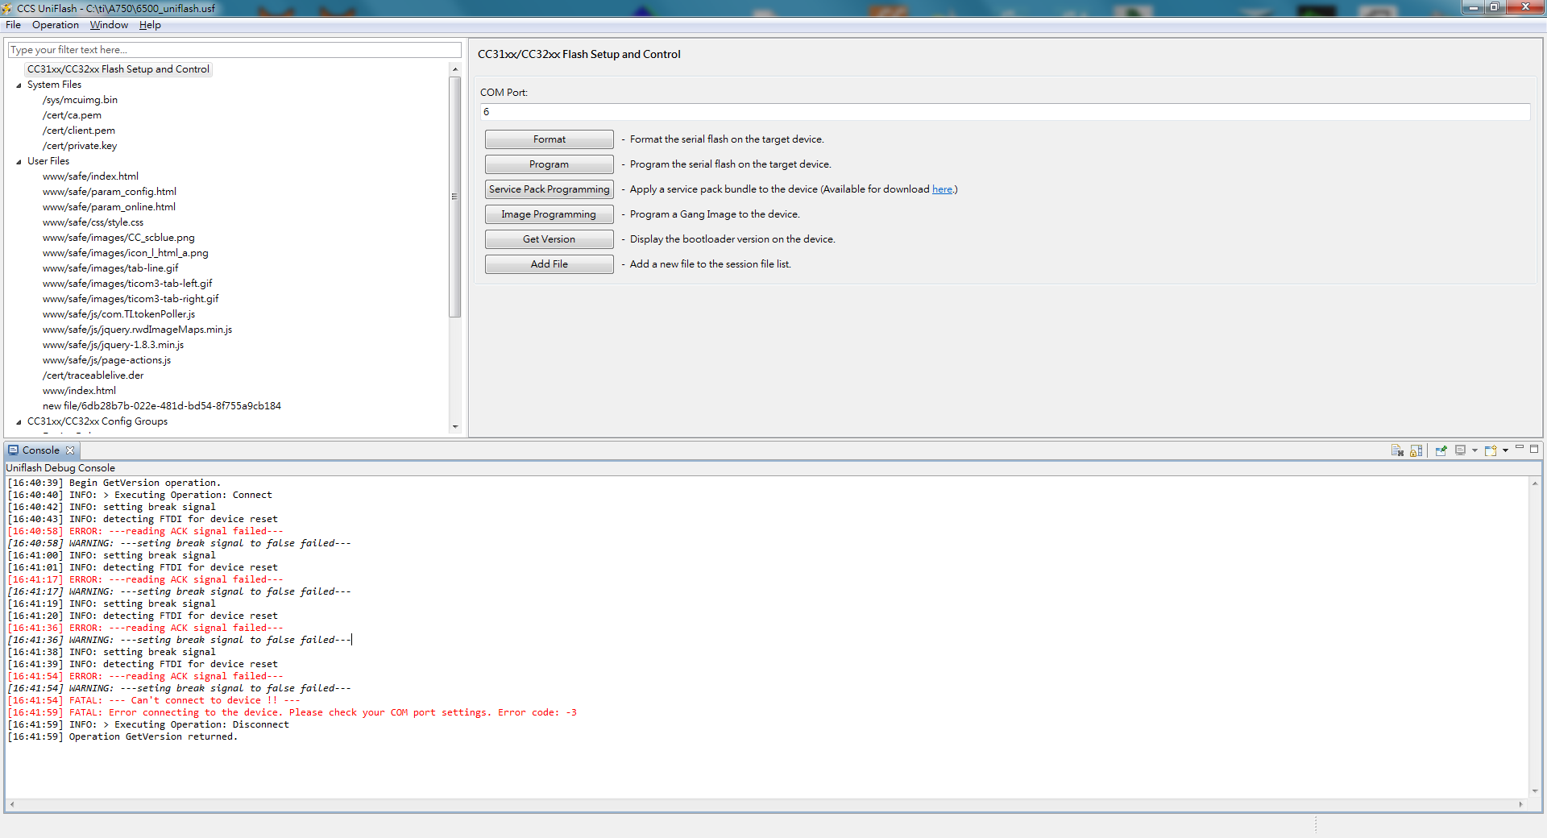Click the console scrollbar down arrow
Screen dimensions: 1547x838
click(x=1535, y=791)
